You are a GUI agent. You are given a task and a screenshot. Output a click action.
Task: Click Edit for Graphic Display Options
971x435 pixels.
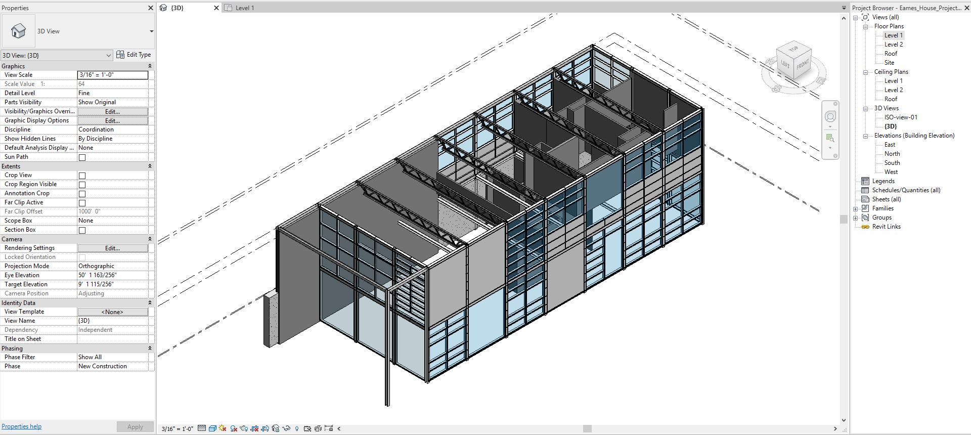tap(112, 121)
